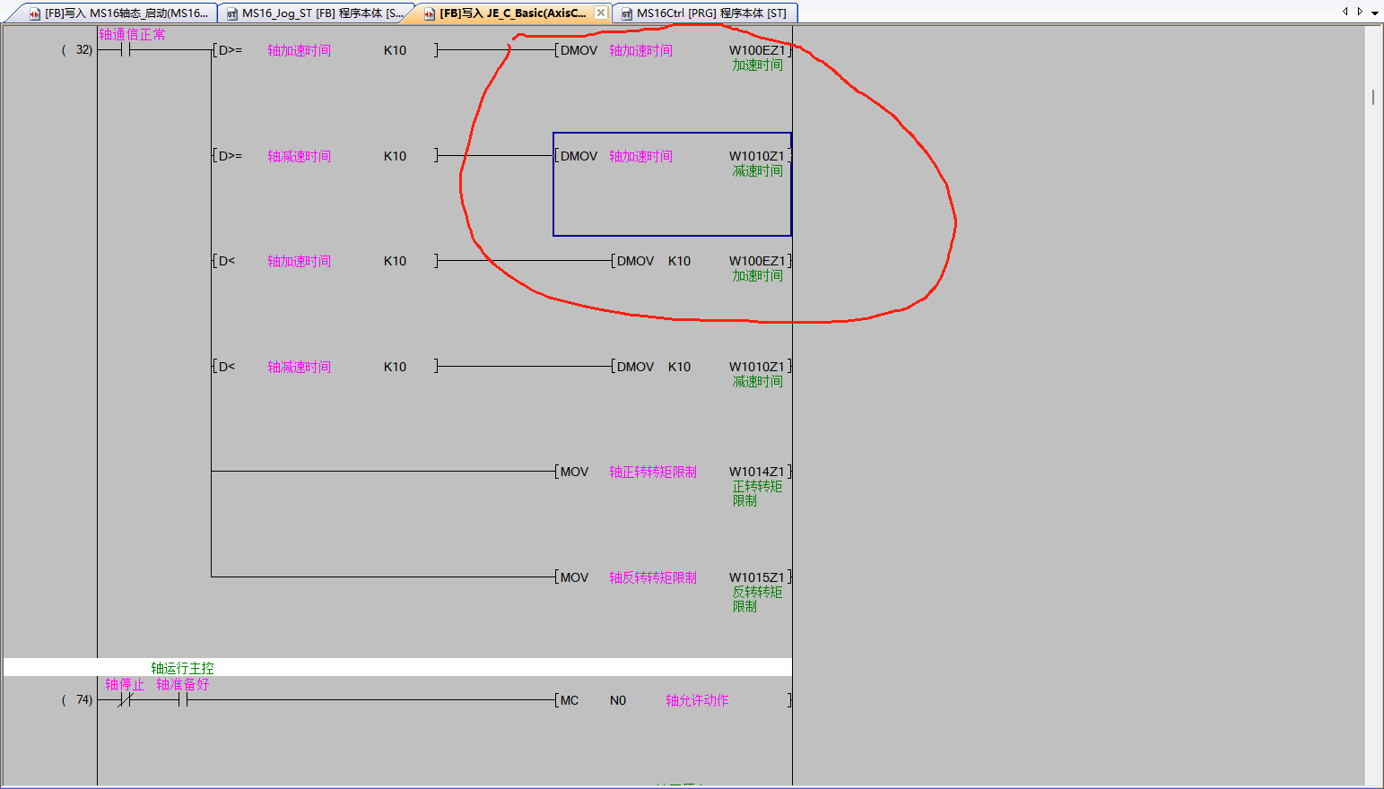
Task: Open the MS16Ctrl [PRG] 程序本体 tab
Action: [704, 13]
